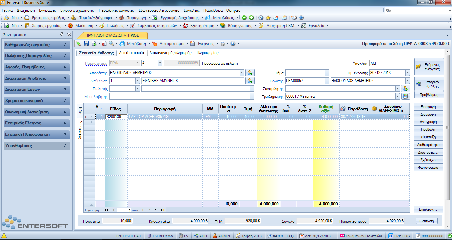Click the help icon in the top toolbar

301,18
